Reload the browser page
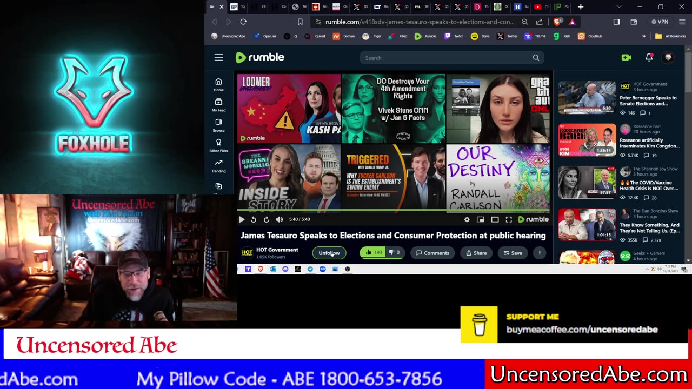The width and height of the screenshot is (692, 389). (243, 22)
